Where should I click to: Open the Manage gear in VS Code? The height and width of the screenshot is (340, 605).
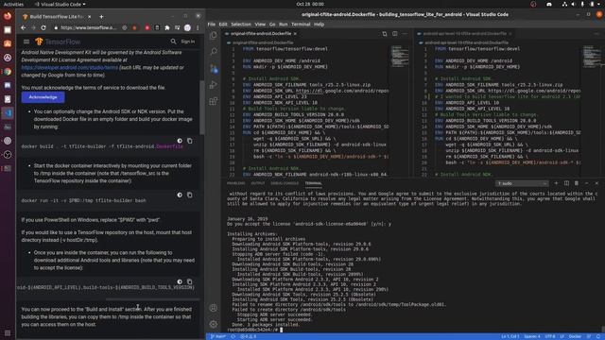pos(214,324)
